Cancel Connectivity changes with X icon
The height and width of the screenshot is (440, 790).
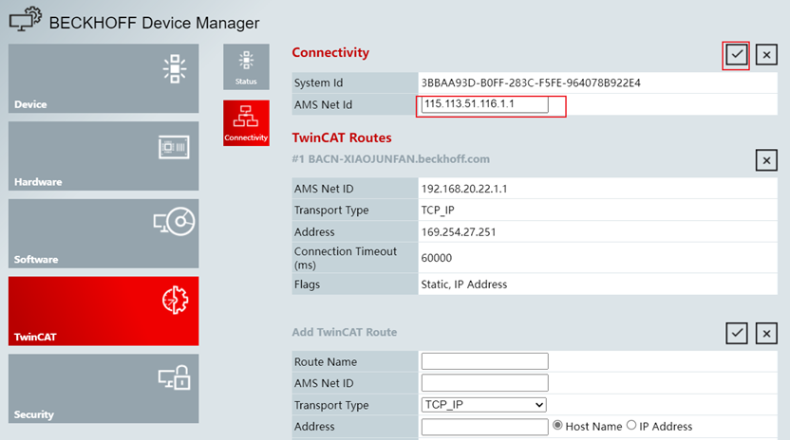pyautogui.click(x=766, y=54)
